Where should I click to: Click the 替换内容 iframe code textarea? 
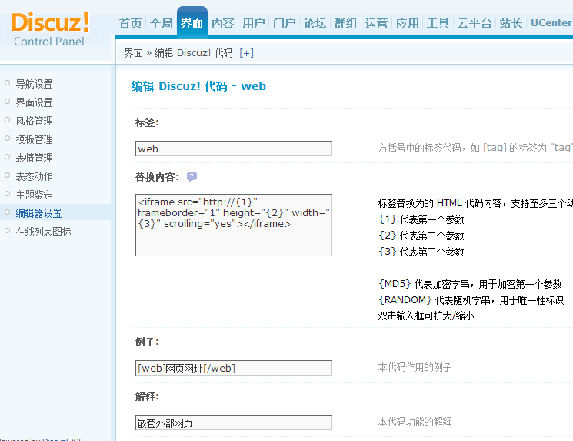click(234, 225)
